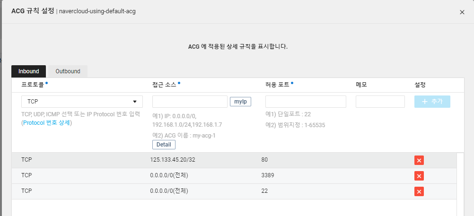474x216 pixels.
Task: Click the 허용 포트 column header
Action: coord(277,85)
